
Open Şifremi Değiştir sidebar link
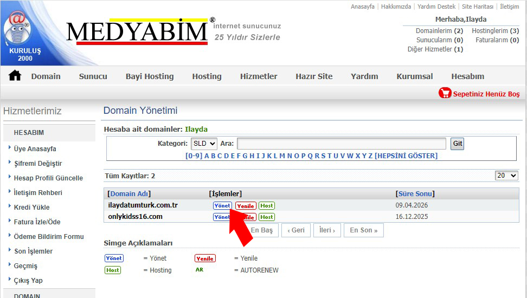click(38, 164)
